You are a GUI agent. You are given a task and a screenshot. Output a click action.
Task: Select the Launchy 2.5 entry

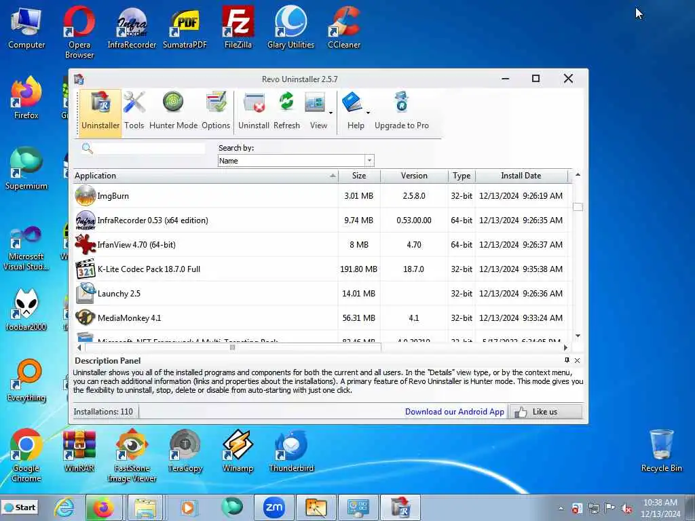pyautogui.click(x=322, y=293)
